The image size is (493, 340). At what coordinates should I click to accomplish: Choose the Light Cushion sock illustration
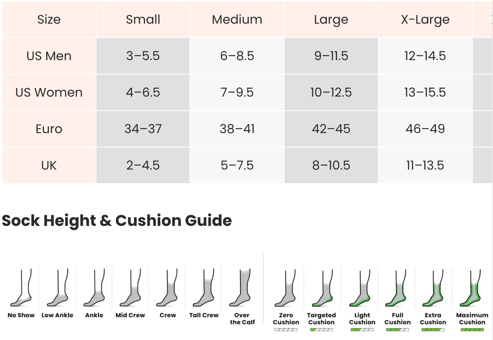pyautogui.click(x=360, y=288)
